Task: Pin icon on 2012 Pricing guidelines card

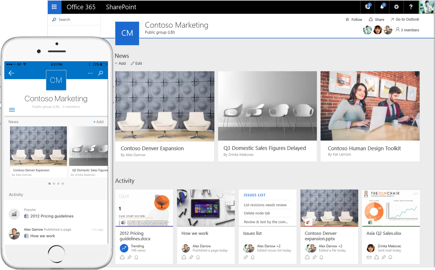Action: coord(129,257)
